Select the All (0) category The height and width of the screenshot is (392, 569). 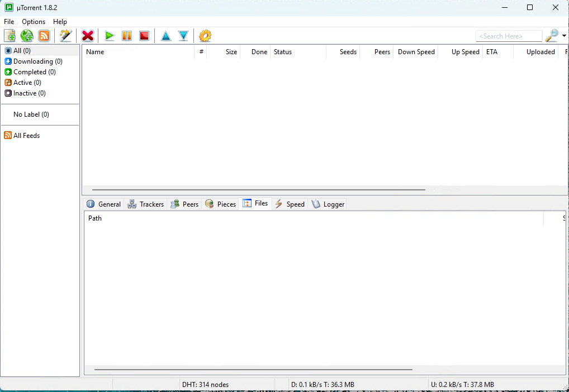coord(40,51)
